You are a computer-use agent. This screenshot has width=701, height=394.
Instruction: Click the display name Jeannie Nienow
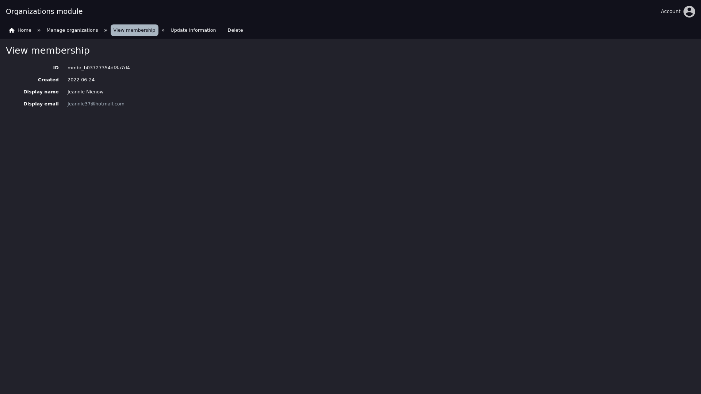(x=85, y=92)
